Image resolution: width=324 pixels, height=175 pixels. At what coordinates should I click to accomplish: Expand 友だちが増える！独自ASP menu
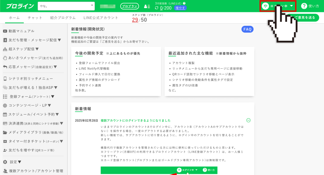pos(33,87)
